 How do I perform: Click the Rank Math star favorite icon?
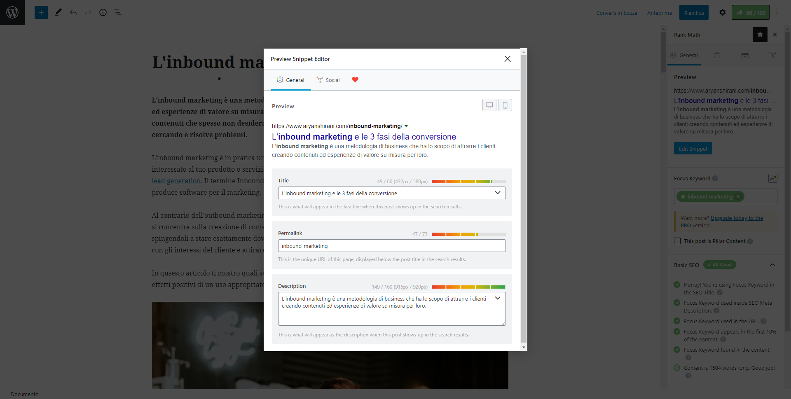pyautogui.click(x=760, y=35)
